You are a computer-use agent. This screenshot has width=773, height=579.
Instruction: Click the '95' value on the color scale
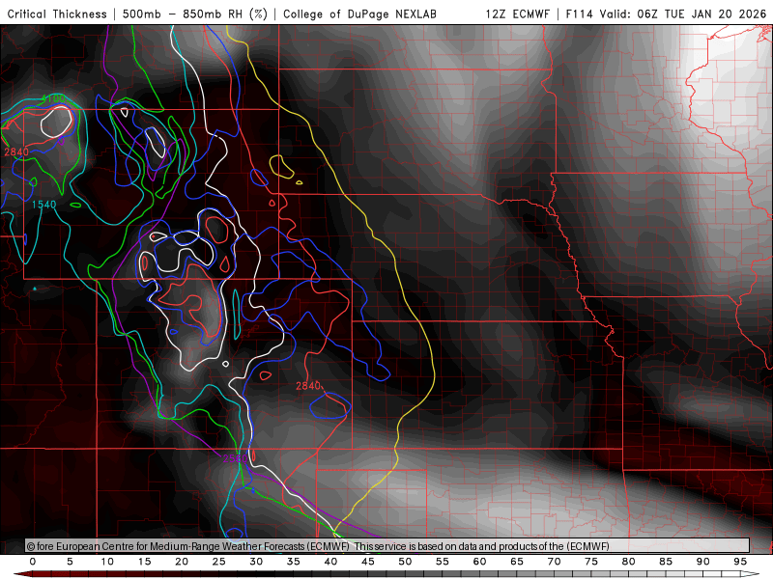point(740,562)
